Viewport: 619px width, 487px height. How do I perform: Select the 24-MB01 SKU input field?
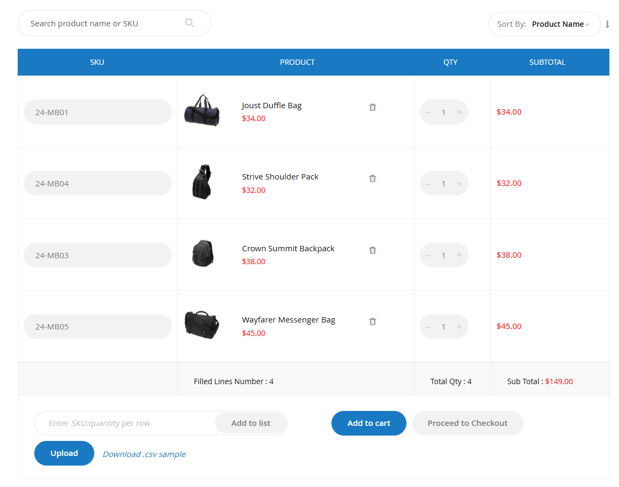coord(97,112)
